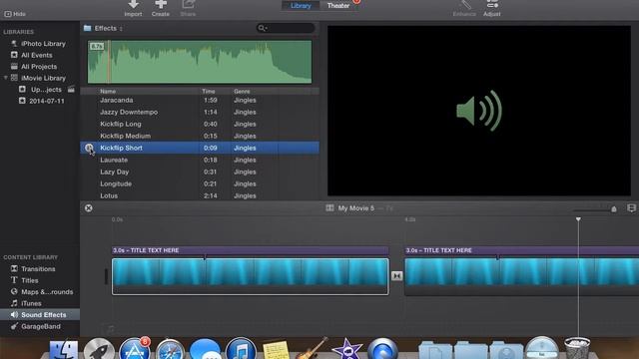Open iMovie star icon in dock
Screen dimensions: 639x359
346,350
